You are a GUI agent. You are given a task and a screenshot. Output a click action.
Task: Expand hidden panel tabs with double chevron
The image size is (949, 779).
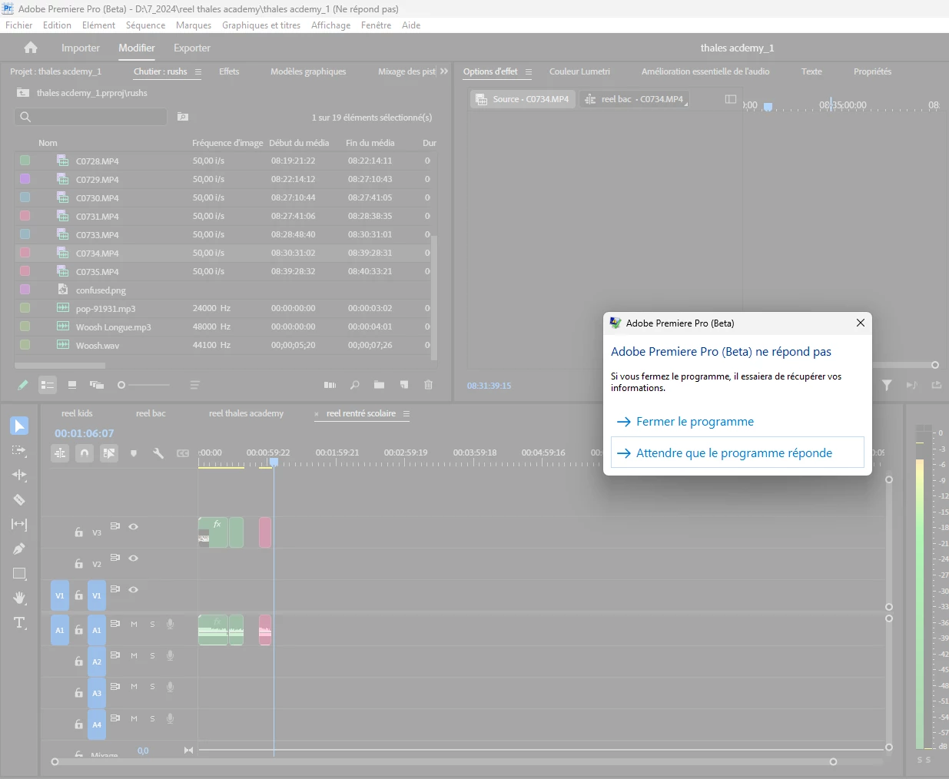click(443, 71)
